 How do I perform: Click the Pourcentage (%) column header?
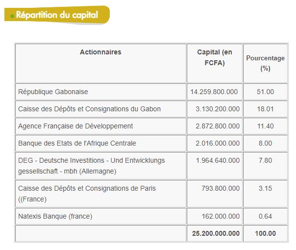coord(265,63)
